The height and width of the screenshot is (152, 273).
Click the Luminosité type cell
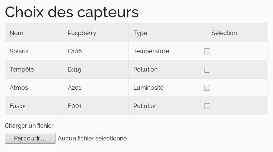(x=148, y=88)
